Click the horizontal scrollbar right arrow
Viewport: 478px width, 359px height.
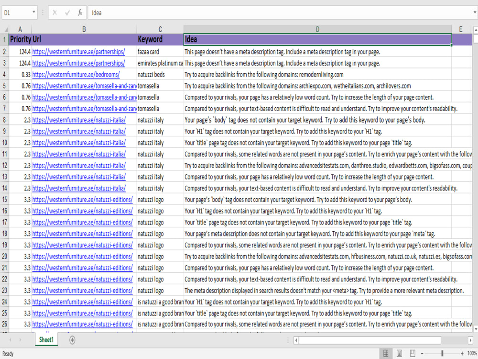[x=470, y=340]
